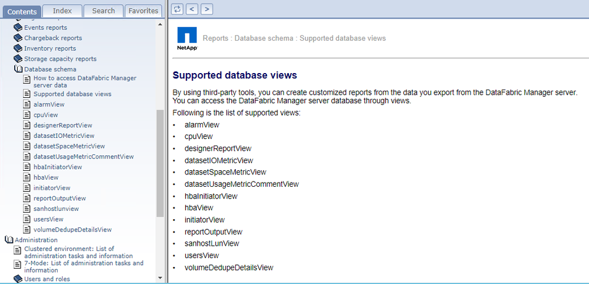Open Clustered environment administration tasks topic
Image resolution: width=589 pixels, height=284 pixels.
tap(78, 252)
